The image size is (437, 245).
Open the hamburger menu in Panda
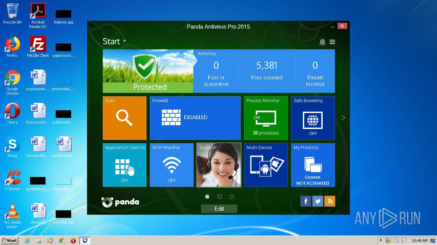[x=332, y=42]
